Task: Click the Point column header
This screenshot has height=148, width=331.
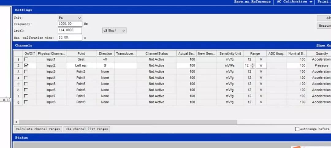Action: click(81, 53)
